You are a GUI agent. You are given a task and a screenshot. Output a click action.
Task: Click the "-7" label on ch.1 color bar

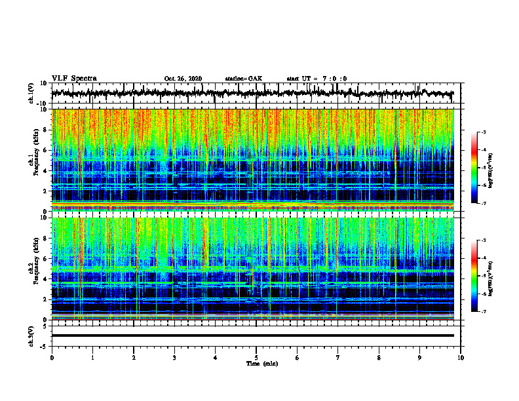coord(483,203)
